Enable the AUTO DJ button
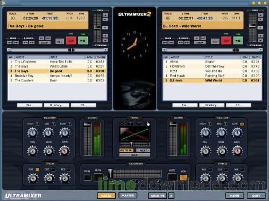The width and height of the screenshot is (269, 201). pyautogui.click(x=126, y=150)
